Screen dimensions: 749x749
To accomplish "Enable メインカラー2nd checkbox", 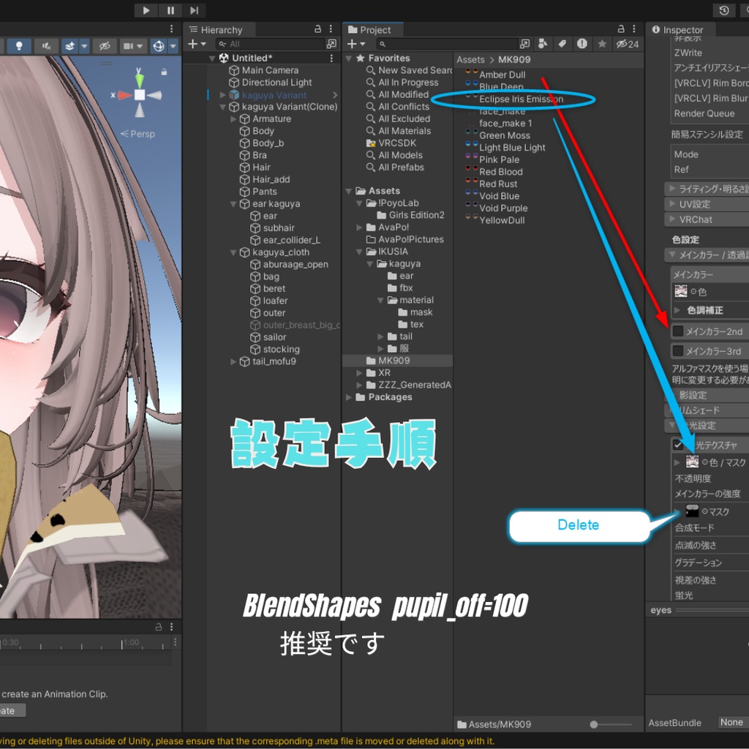I will 678,331.
